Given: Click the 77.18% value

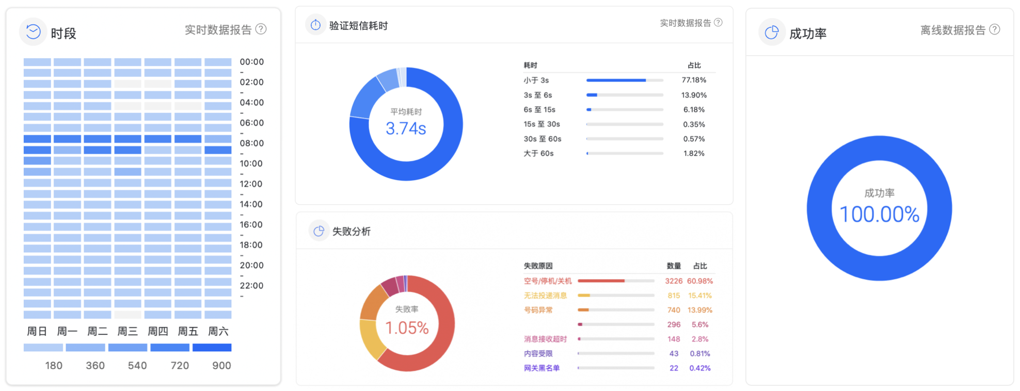Looking at the screenshot, I should coord(694,80).
